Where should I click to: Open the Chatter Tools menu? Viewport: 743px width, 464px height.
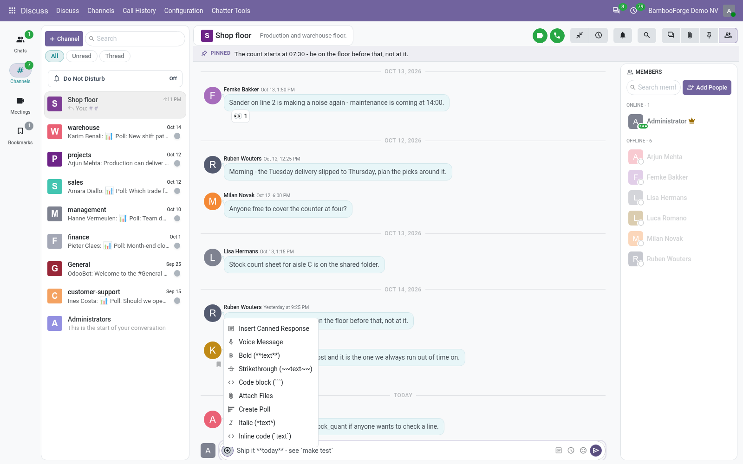pos(231,11)
